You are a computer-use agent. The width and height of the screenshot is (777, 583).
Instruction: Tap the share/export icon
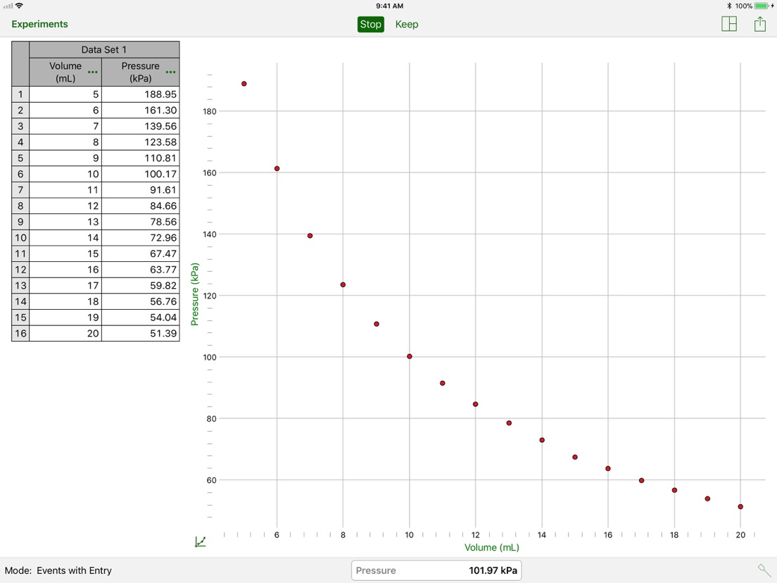pyautogui.click(x=759, y=24)
